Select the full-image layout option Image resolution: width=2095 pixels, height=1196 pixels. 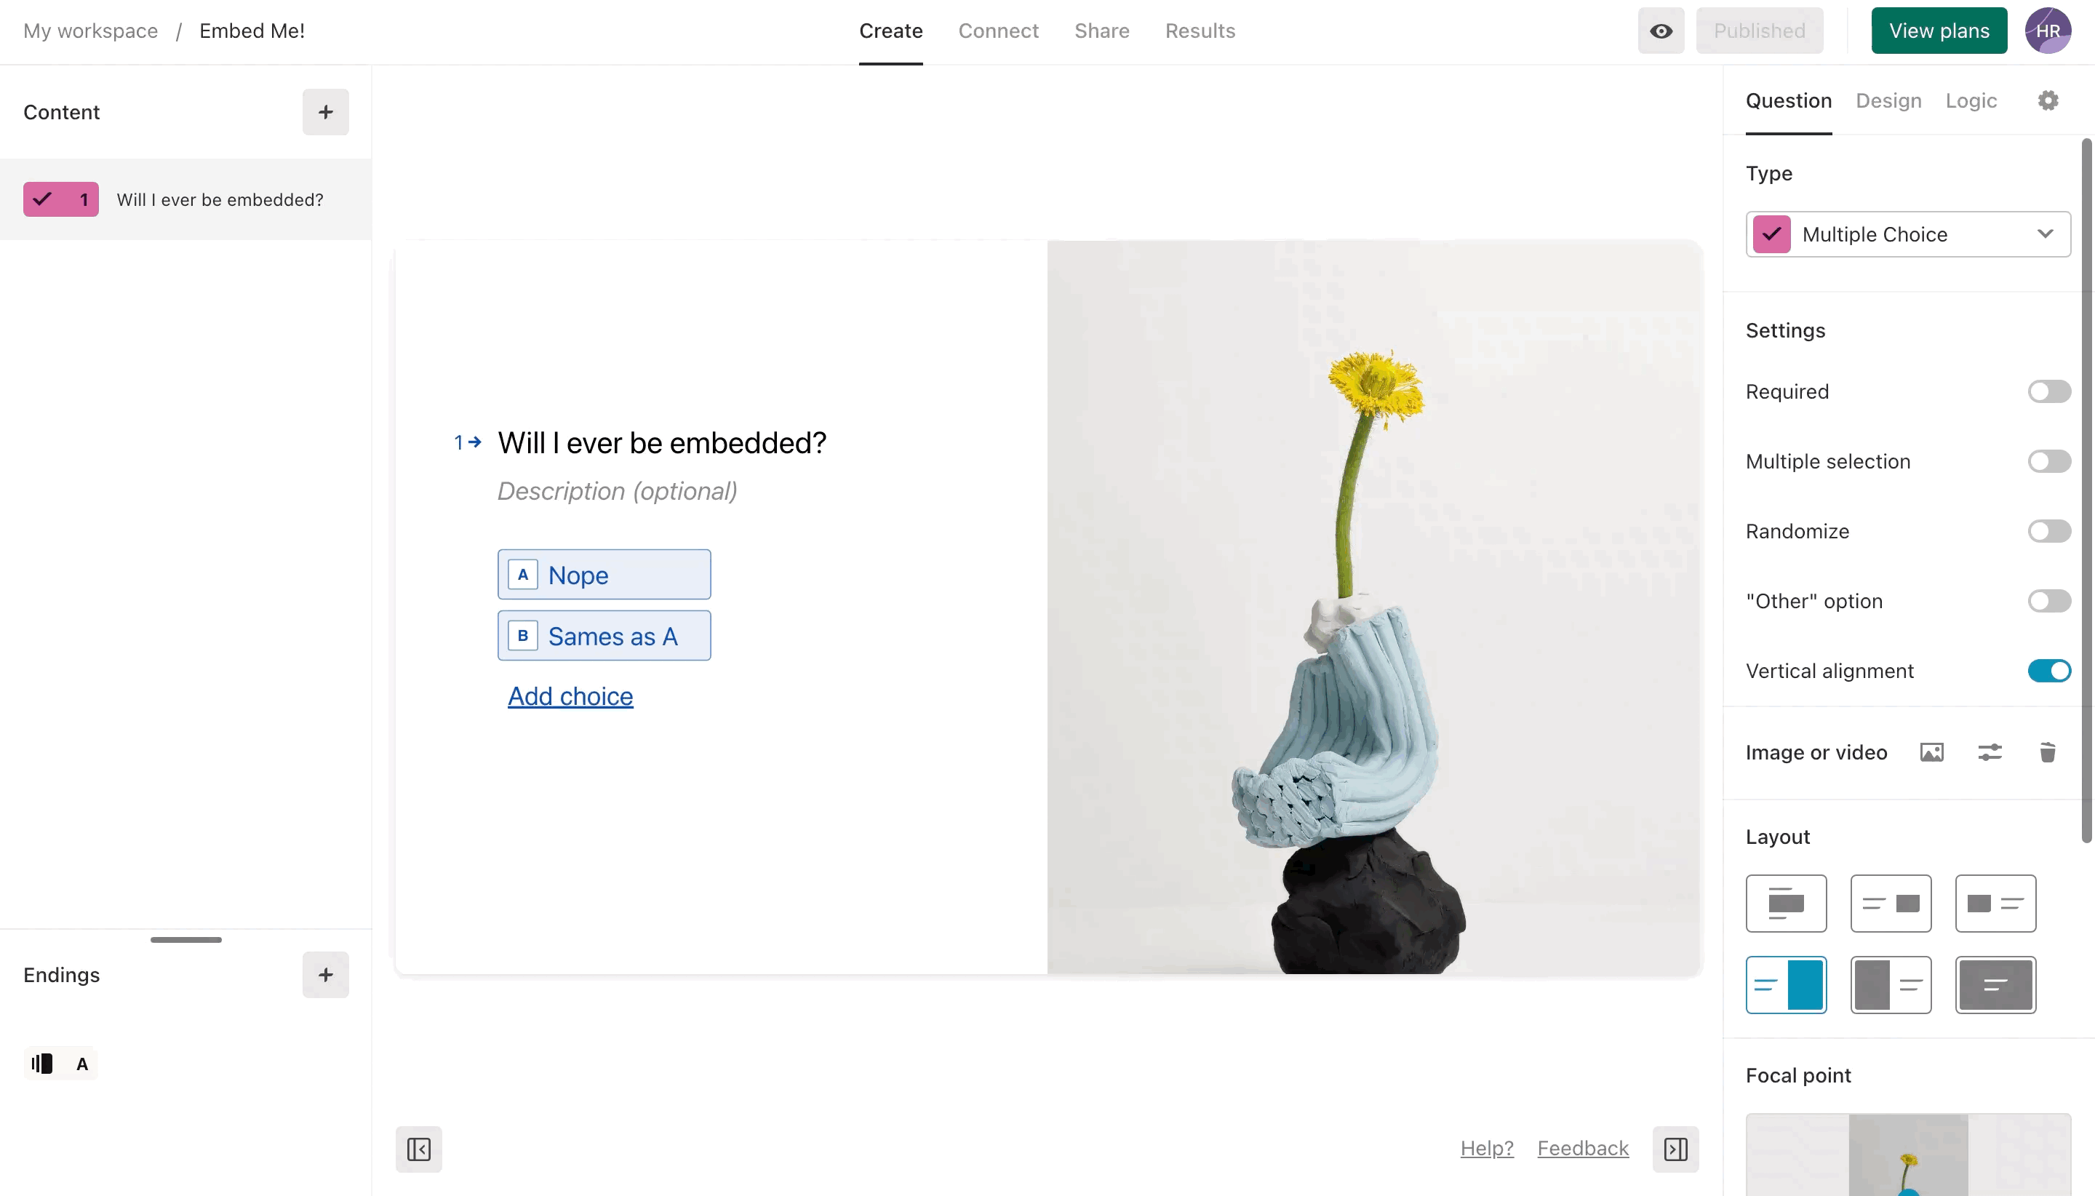1996,984
